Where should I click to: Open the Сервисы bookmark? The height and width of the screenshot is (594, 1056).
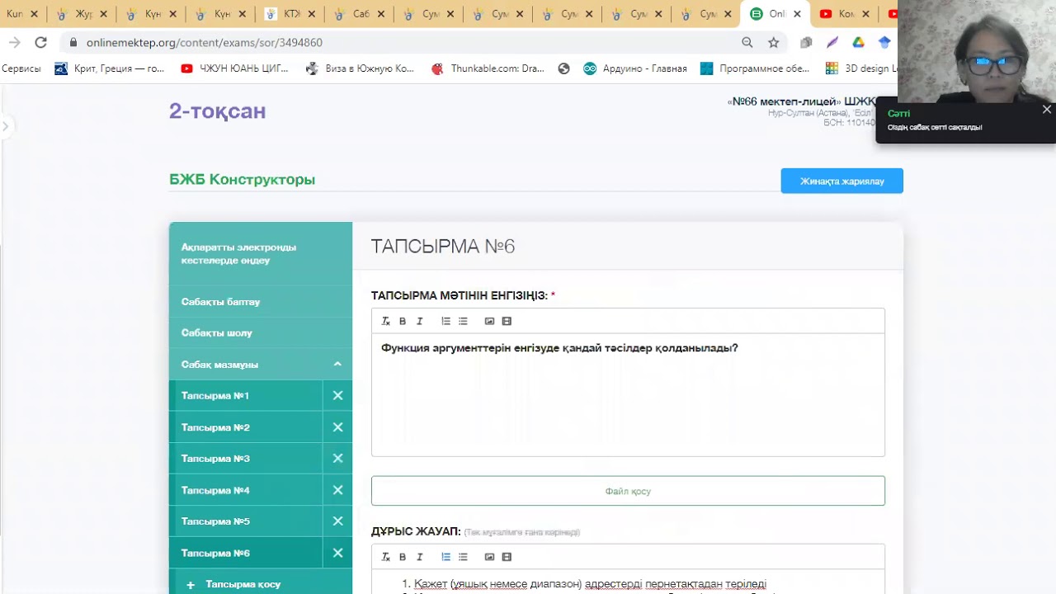pos(21,68)
